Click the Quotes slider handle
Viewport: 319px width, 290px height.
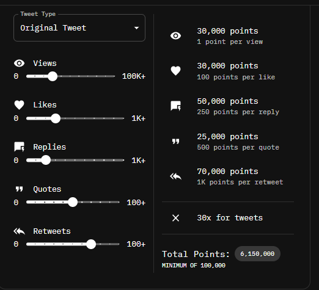point(73,202)
